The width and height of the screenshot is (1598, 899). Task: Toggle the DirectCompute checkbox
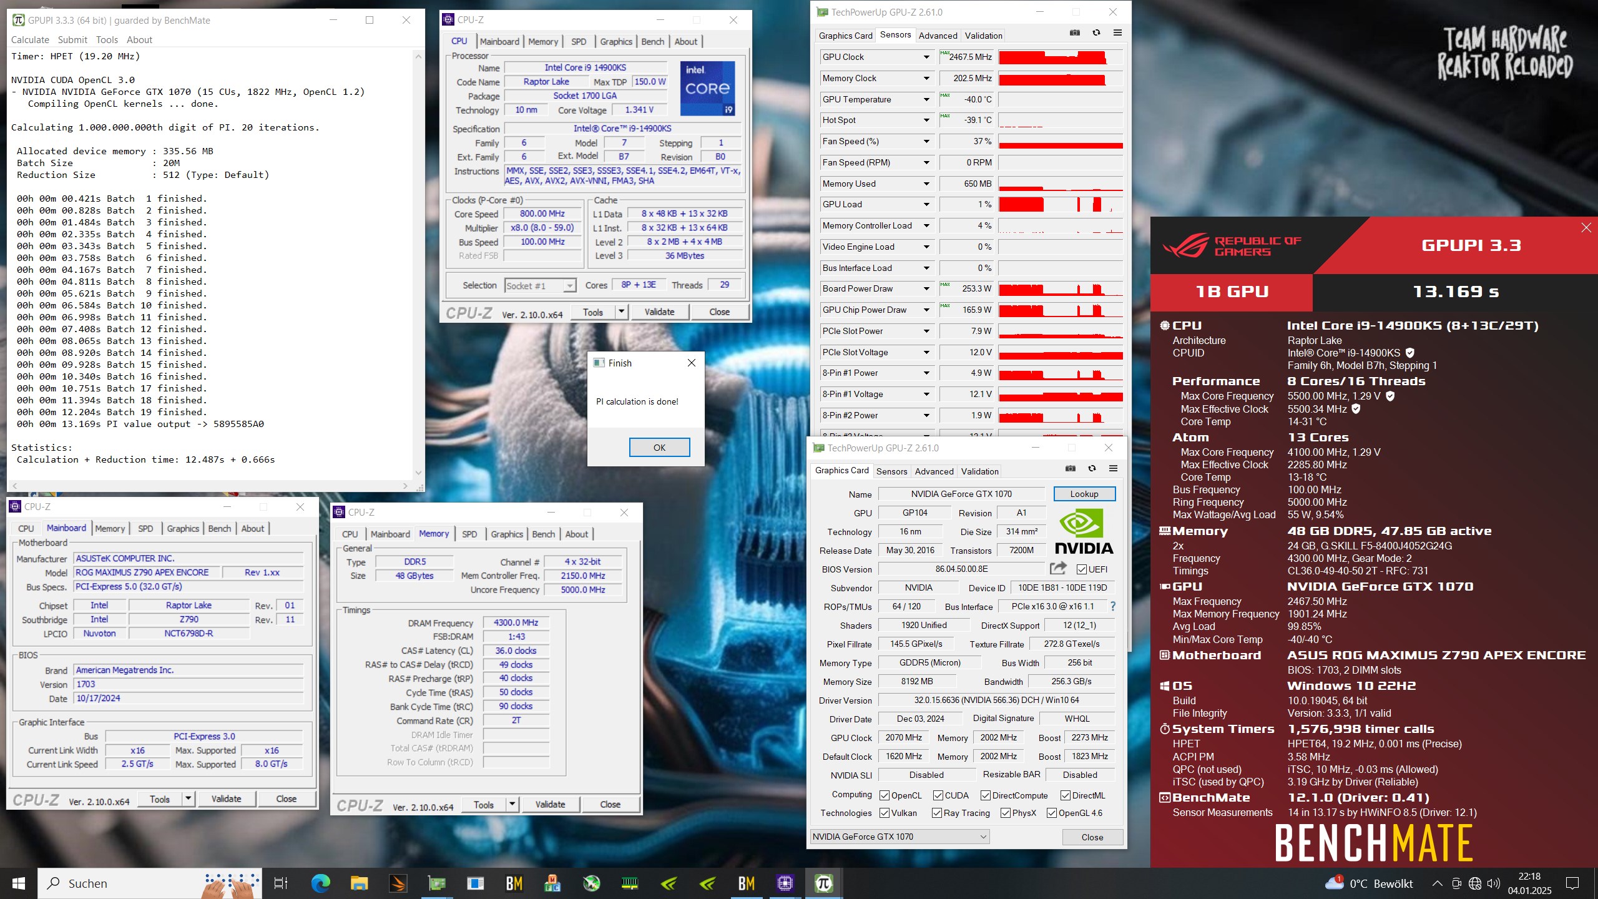[x=986, y=795]
